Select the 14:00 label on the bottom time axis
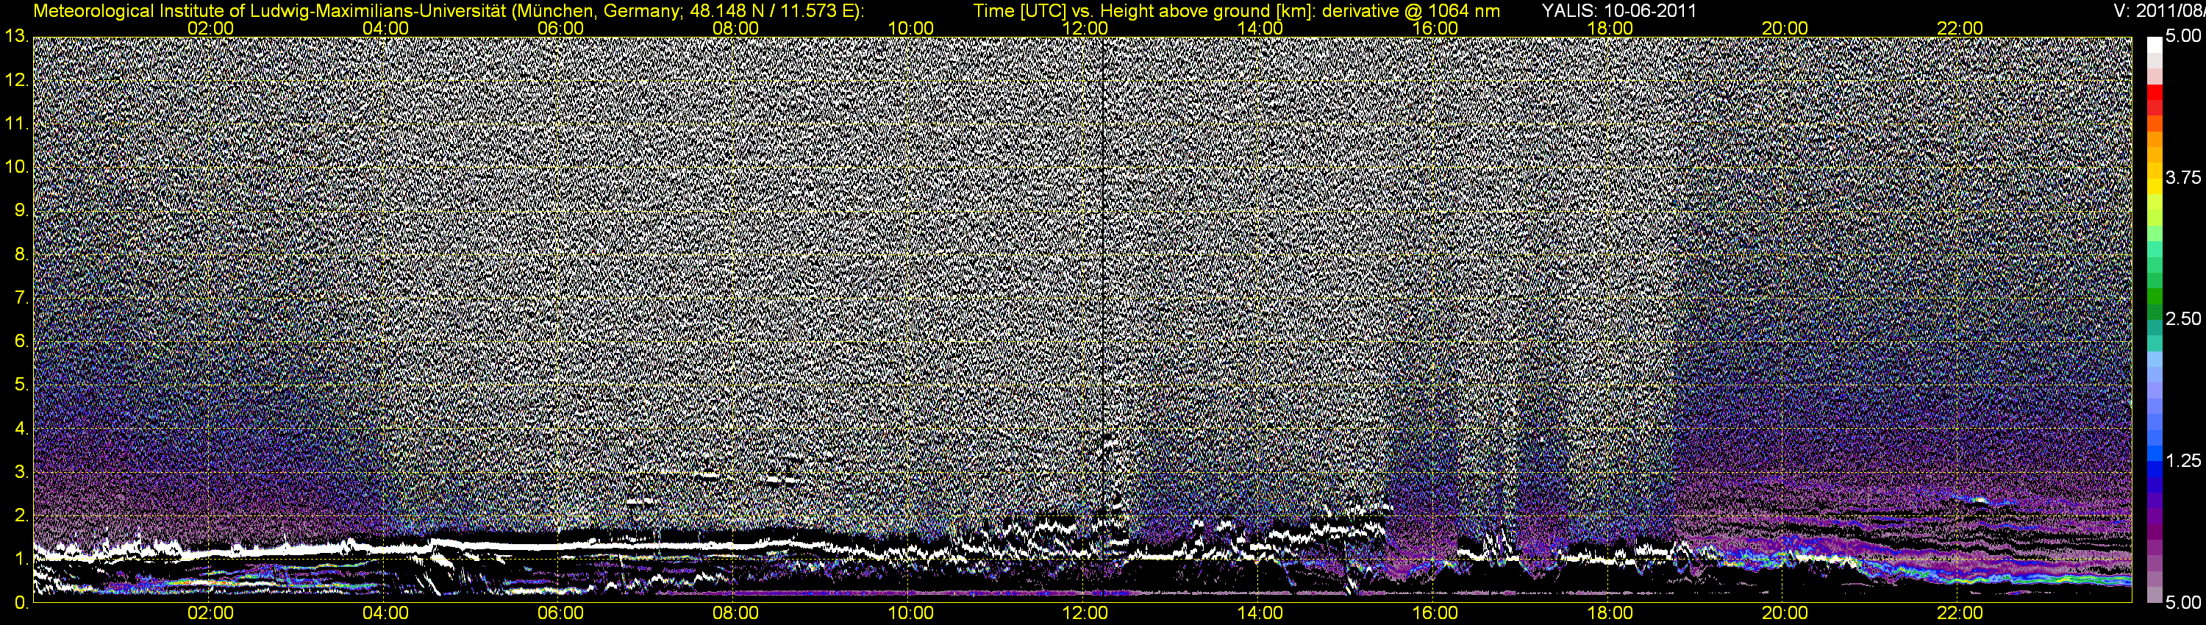The image size is (2206, 625). pos(1260,614)
